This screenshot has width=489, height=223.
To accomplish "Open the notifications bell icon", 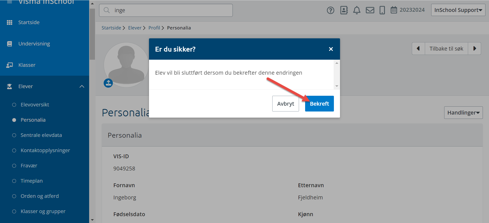I will coord(357,10).
